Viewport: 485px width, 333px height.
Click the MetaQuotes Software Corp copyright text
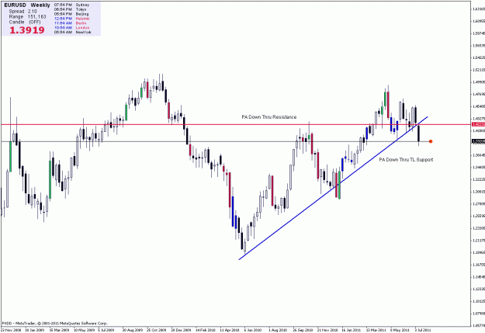point(54,324)
